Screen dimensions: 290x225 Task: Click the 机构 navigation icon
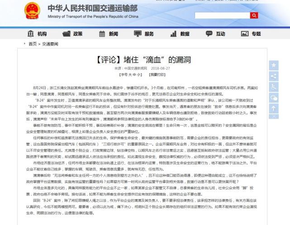pyautogui.click(x=31, y=34)
